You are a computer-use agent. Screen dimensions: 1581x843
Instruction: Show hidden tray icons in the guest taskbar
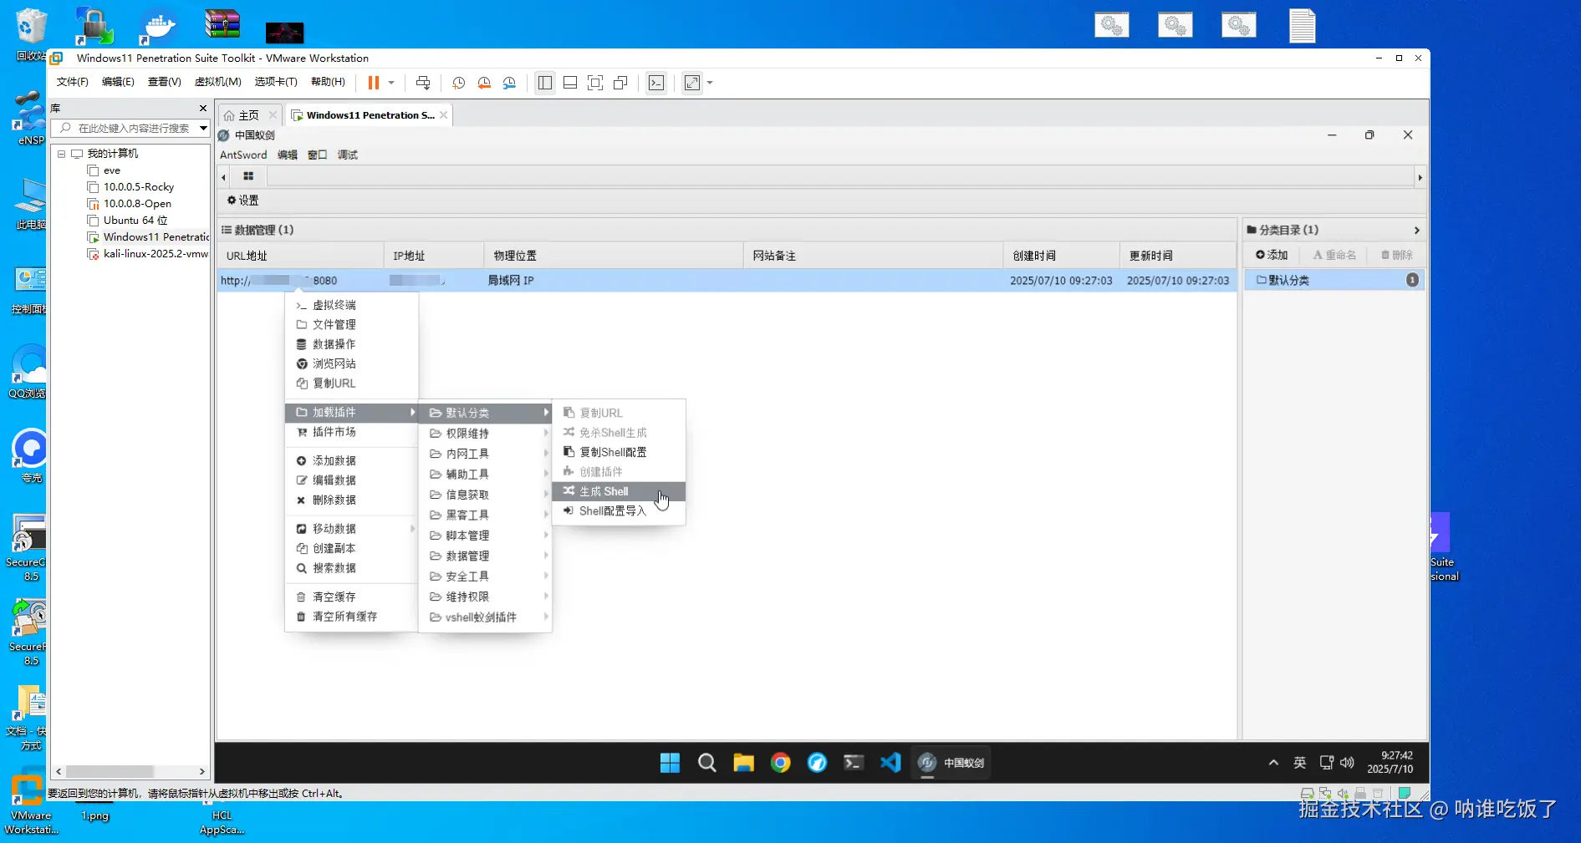(1273, 763)
